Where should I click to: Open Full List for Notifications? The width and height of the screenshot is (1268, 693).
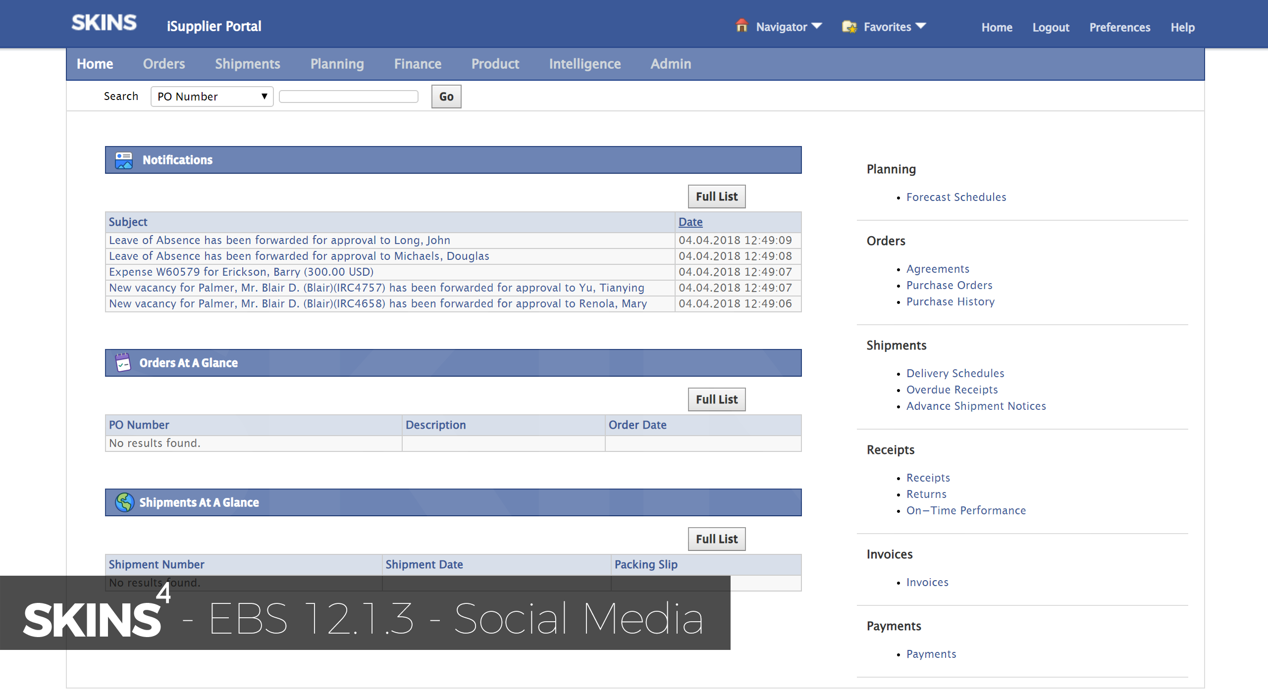717,197
